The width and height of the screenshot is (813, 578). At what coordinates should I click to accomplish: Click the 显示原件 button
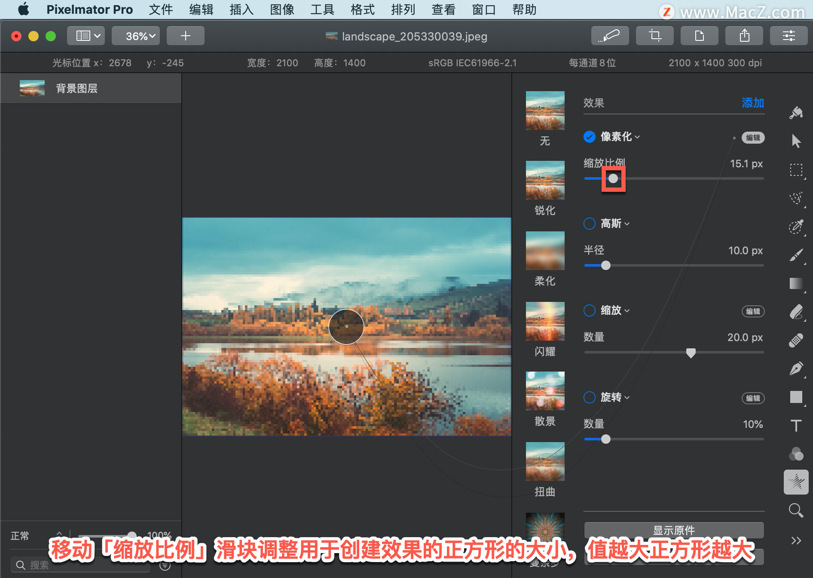coord(674,530)
